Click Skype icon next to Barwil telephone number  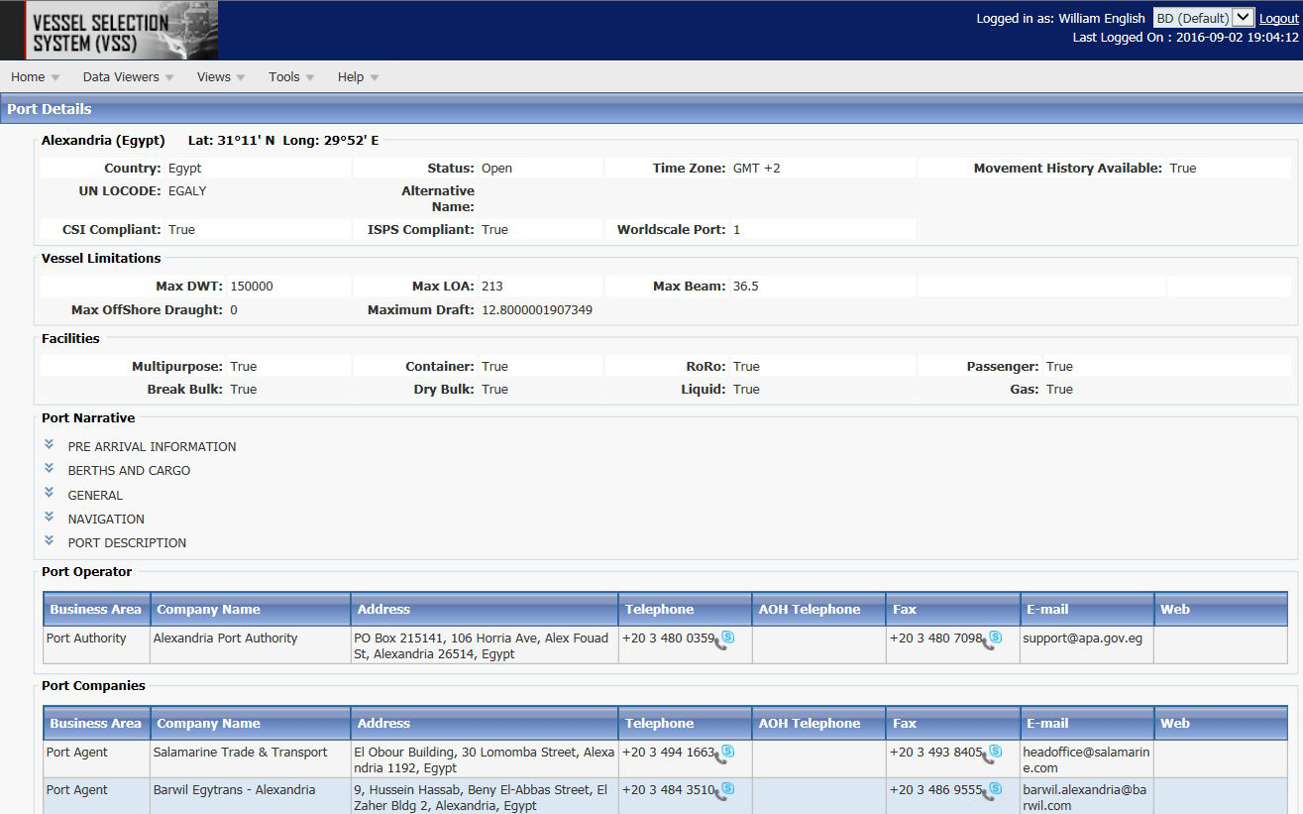click(725, 791)
